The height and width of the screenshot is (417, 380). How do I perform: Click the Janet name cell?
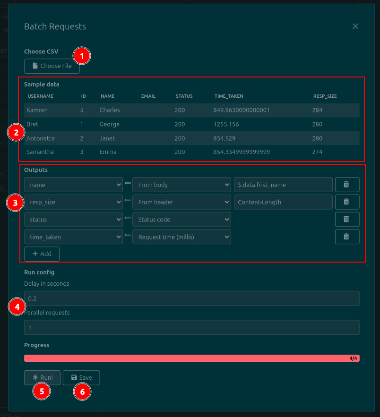pyautogui.click(x=107, y=138)
